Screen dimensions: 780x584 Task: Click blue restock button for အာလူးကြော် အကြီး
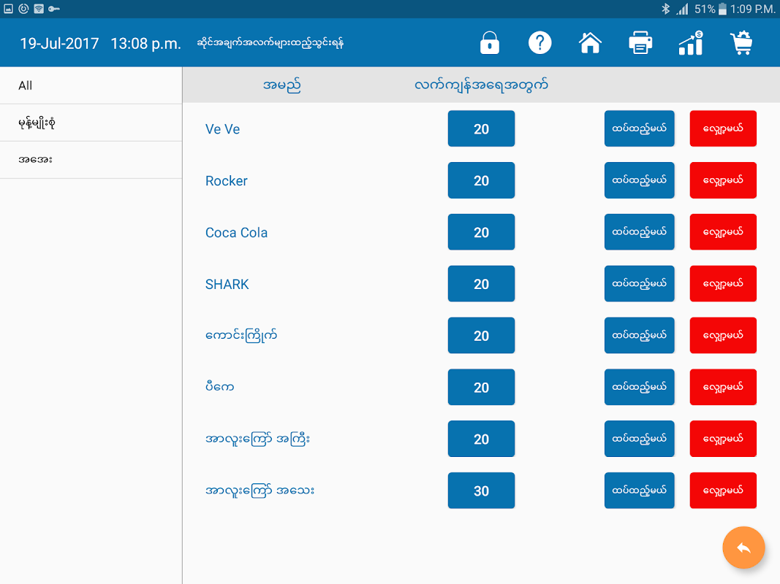(639, 439)
